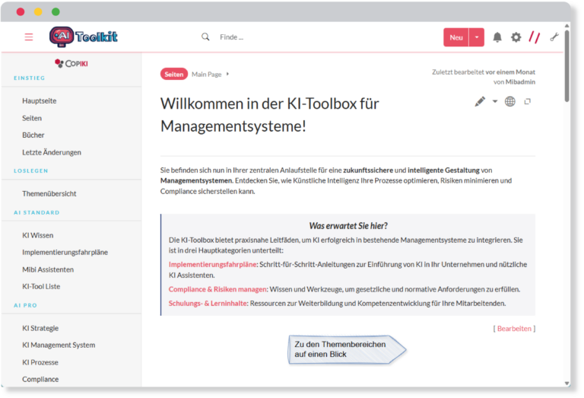Viewport: 584px width, 398px height.
Task: Click the page vertical scrollbar thumb
Action: click(567, 66)
